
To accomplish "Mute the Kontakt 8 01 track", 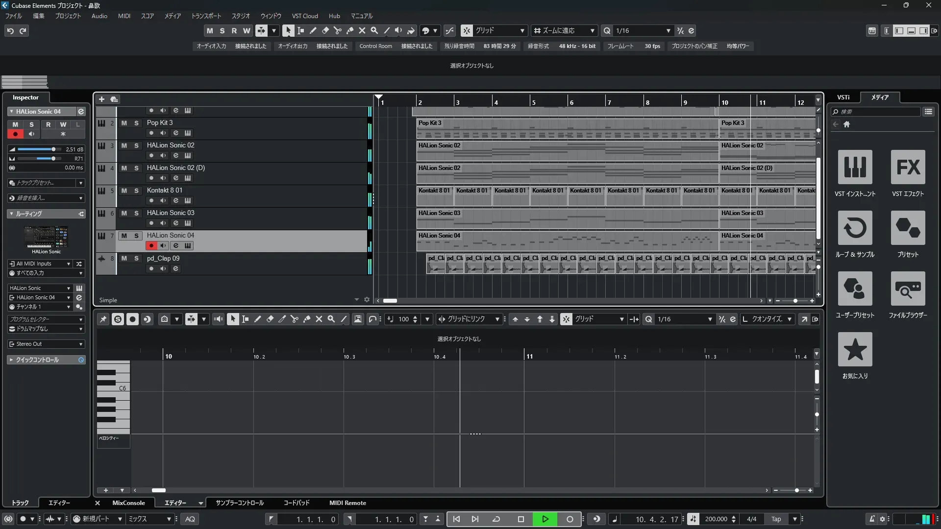I will click(124, 191).
